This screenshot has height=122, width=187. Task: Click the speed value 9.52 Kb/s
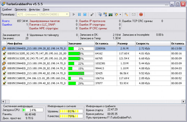144,73
